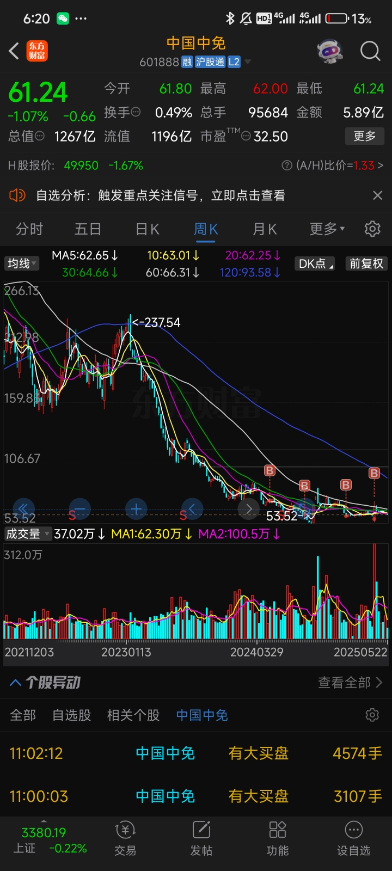This screenshot has width=392, height=871.
Task: Tap 设自选 watchlist settings icon
Action: click(x=354, y=839)
